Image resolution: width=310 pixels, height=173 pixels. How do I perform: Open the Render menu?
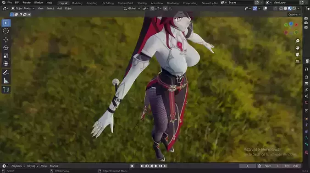tap(27, 3)
